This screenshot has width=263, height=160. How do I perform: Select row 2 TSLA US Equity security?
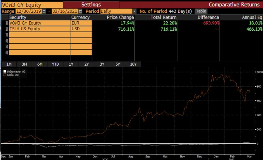(40, 29)
